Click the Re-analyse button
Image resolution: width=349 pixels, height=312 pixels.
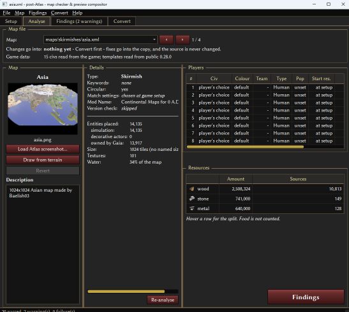click(x=163, y=300)
